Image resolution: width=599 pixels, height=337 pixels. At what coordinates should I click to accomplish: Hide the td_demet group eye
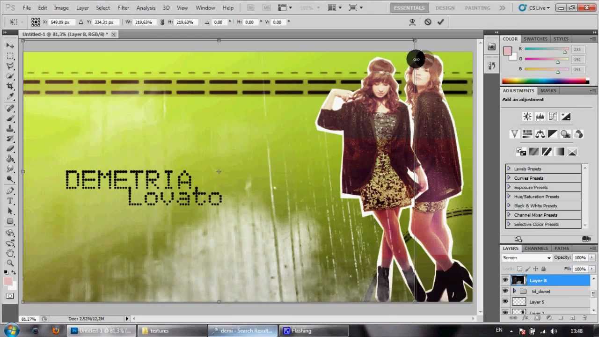[x=505, y=291]
